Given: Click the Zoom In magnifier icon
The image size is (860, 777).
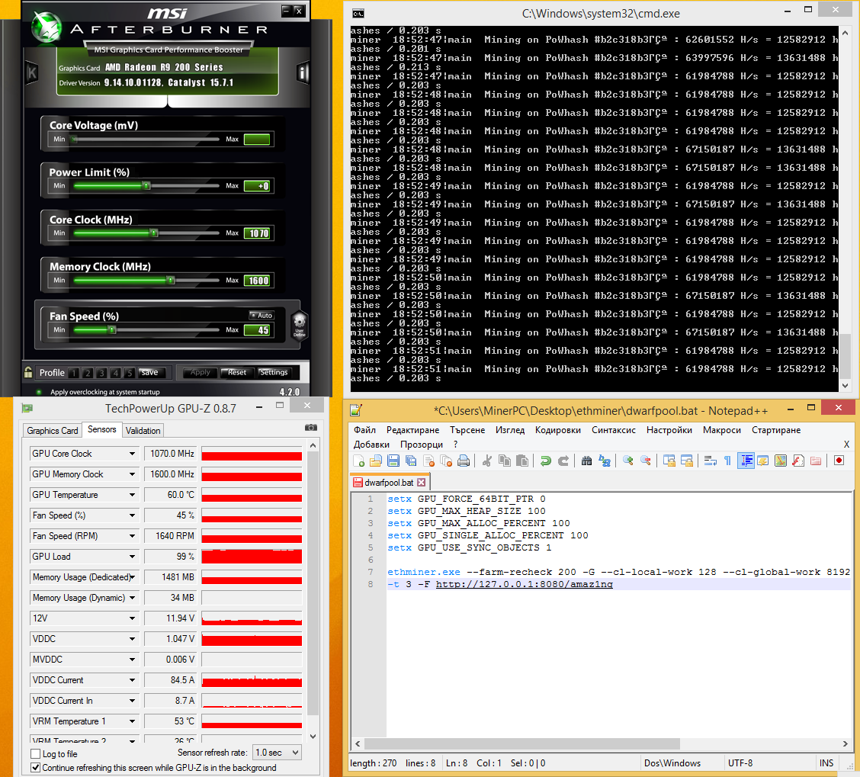Looking at the screenshot, I should point(628,461).
